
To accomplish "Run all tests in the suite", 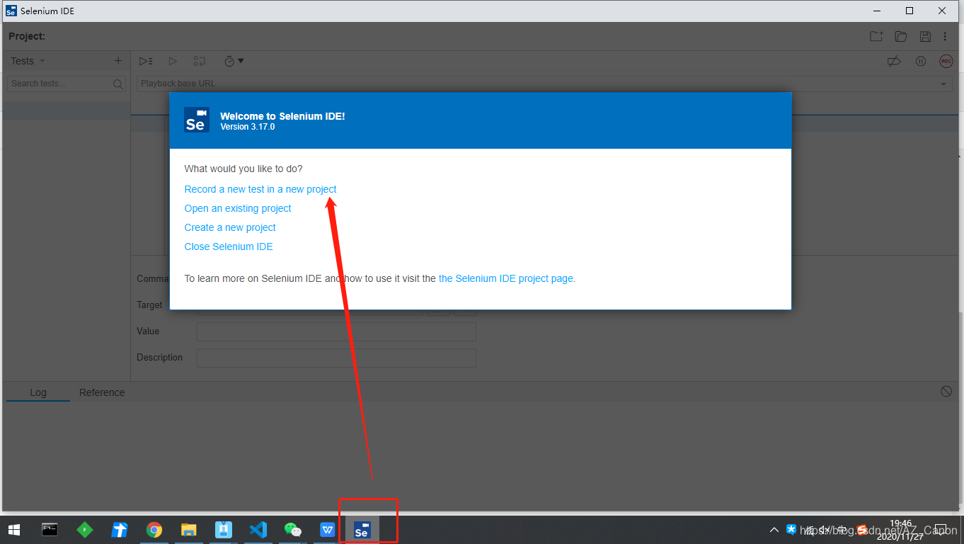I will [x=146, y=62].
